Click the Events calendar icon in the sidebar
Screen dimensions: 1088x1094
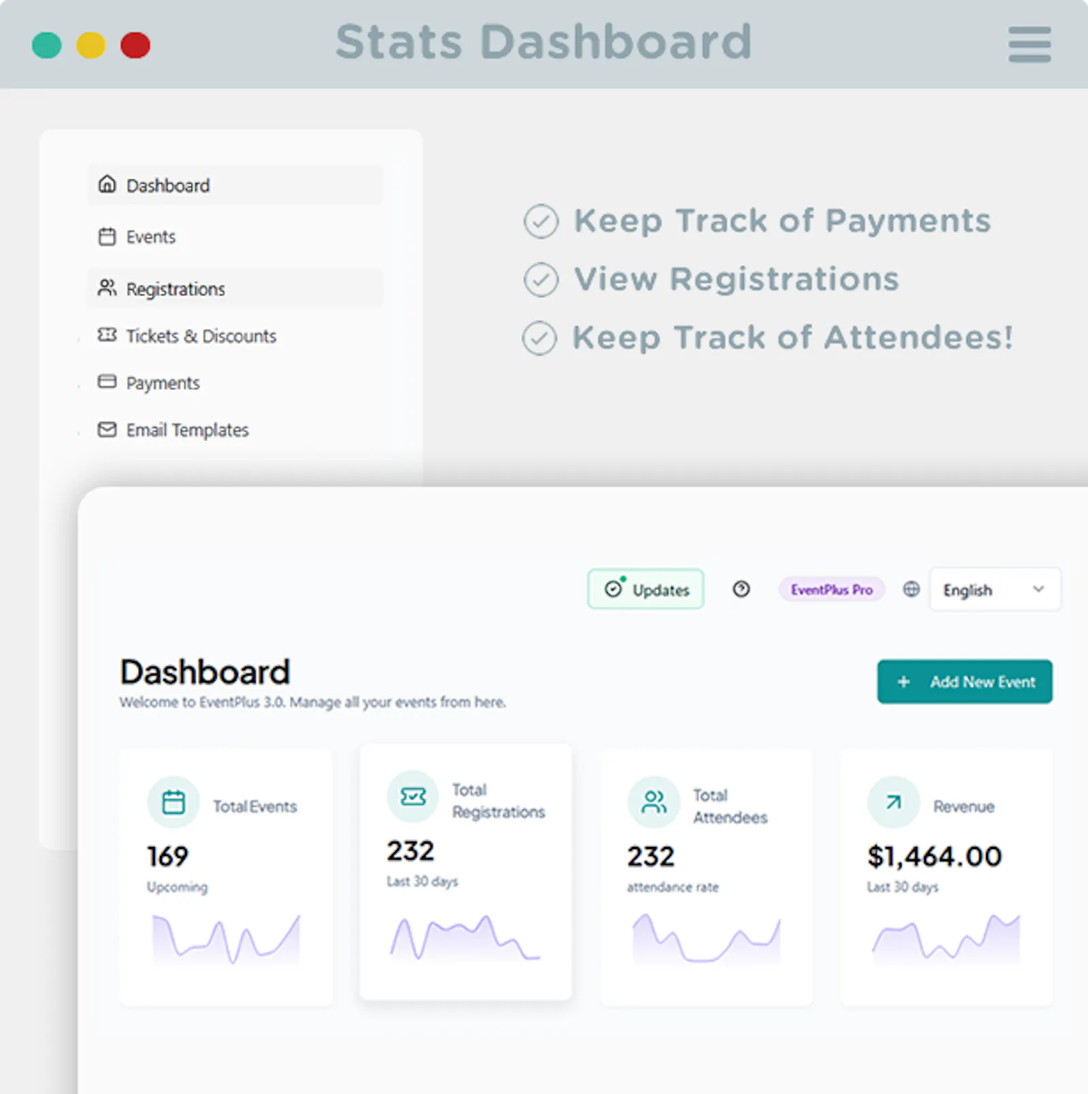pyautogui.click(x=107, y=236)
